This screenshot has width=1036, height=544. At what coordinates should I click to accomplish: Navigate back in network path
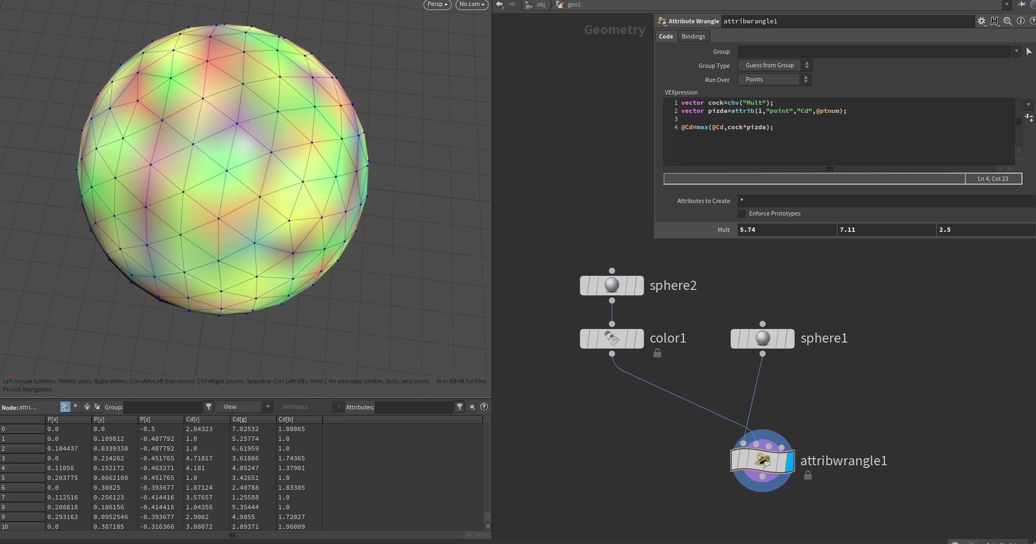499,4
